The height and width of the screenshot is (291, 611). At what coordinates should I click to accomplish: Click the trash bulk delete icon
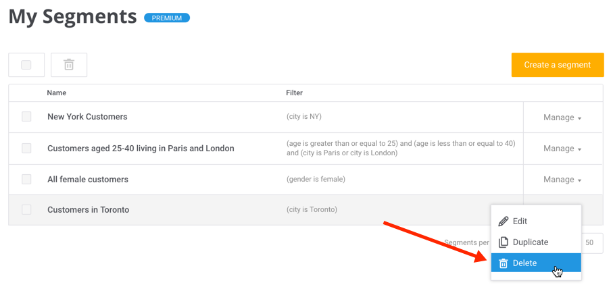coord(68,65)
